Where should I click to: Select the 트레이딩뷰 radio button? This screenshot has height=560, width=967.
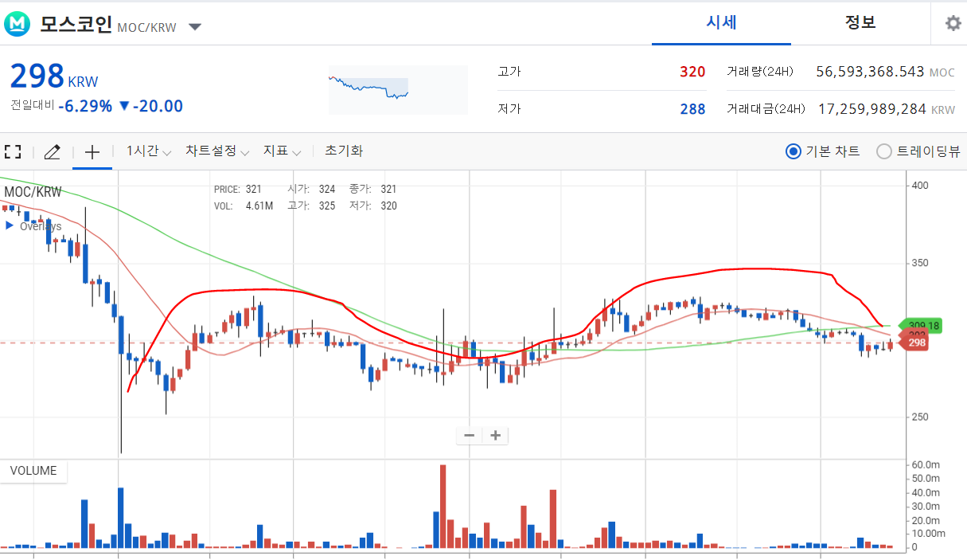(x=884, y=151)
